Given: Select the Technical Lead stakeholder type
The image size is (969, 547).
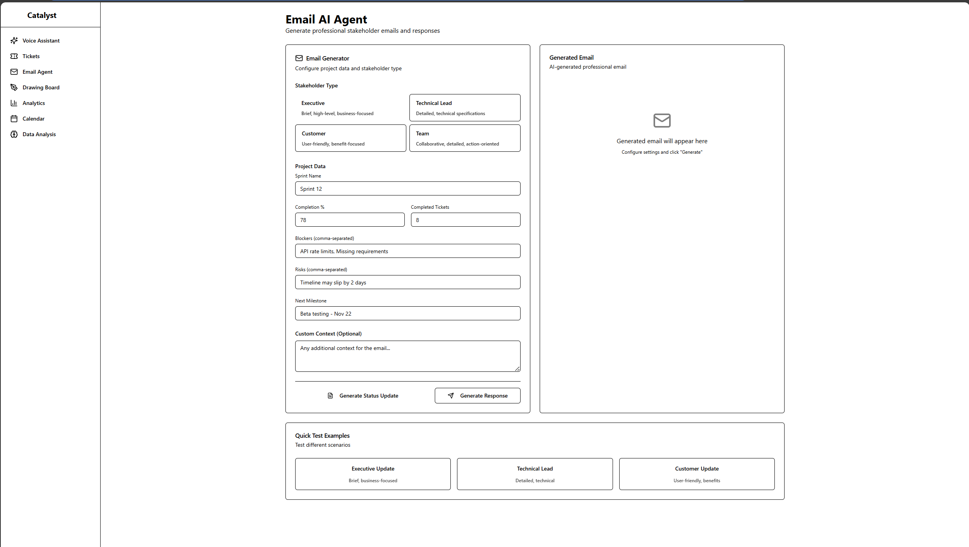Looking at the screenshot, I should (x=464, y=108).
